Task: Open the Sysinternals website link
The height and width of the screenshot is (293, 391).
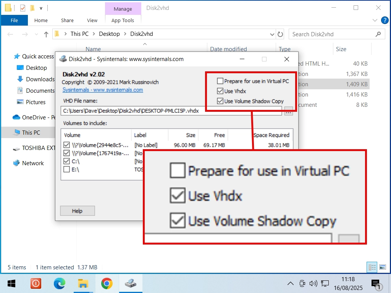Action: point(103,90)
